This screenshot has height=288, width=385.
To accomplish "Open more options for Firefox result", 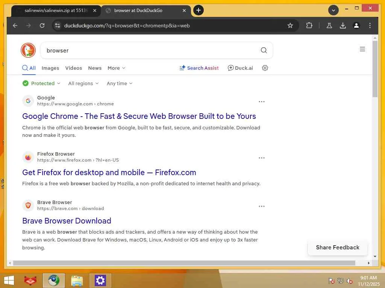I will (262, 158).
